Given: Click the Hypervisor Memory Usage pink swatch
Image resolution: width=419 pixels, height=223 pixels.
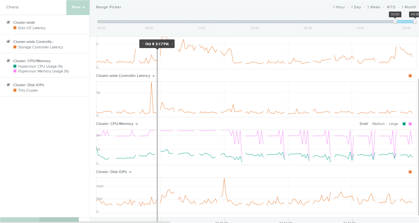Looking at the screenshot, I should (15, 71).
